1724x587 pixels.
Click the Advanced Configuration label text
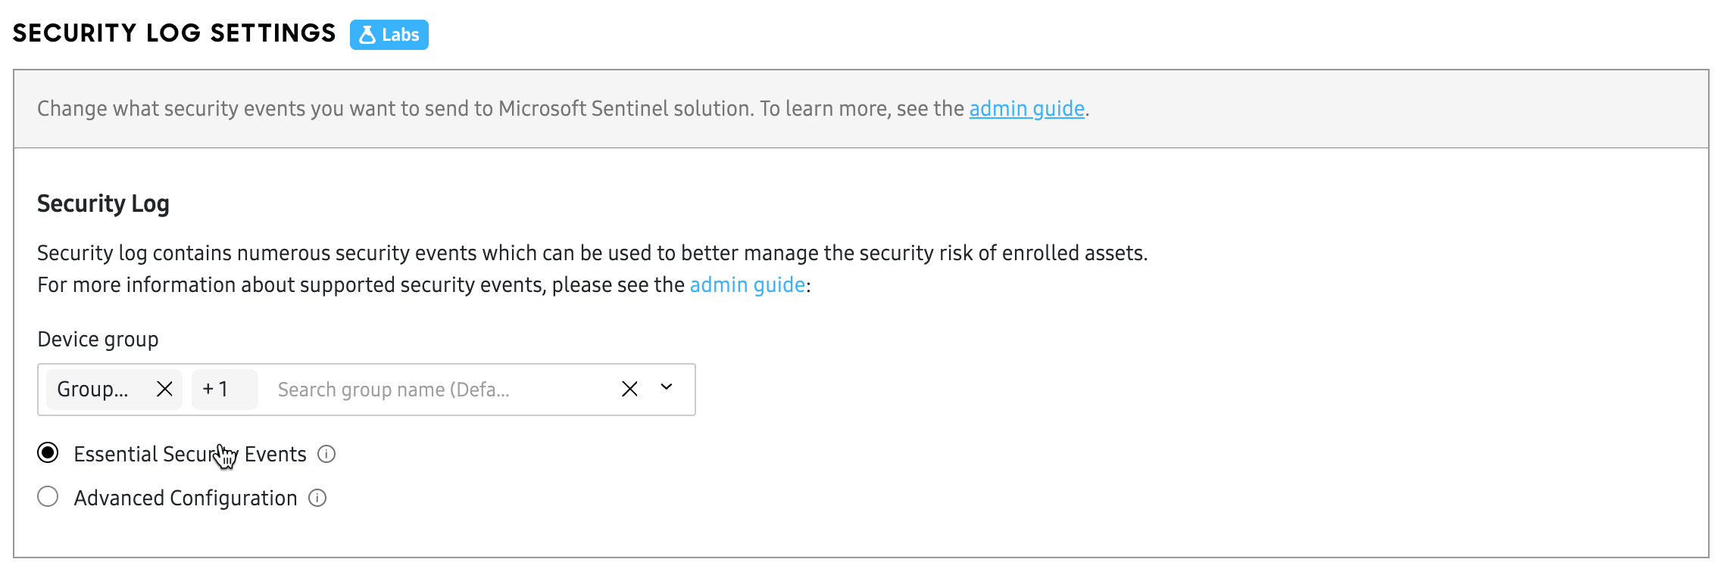pos(186,498)
